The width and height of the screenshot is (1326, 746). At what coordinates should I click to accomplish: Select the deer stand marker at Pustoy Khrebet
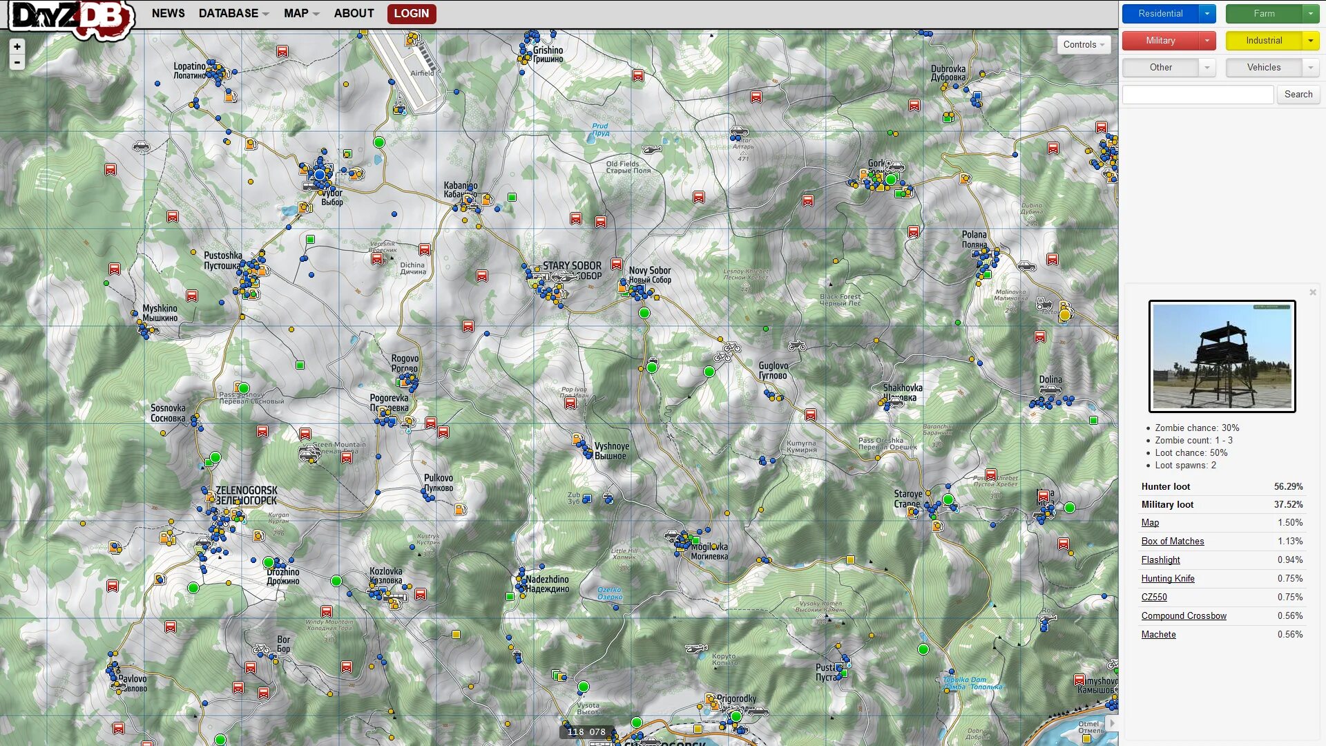[991, 475]
